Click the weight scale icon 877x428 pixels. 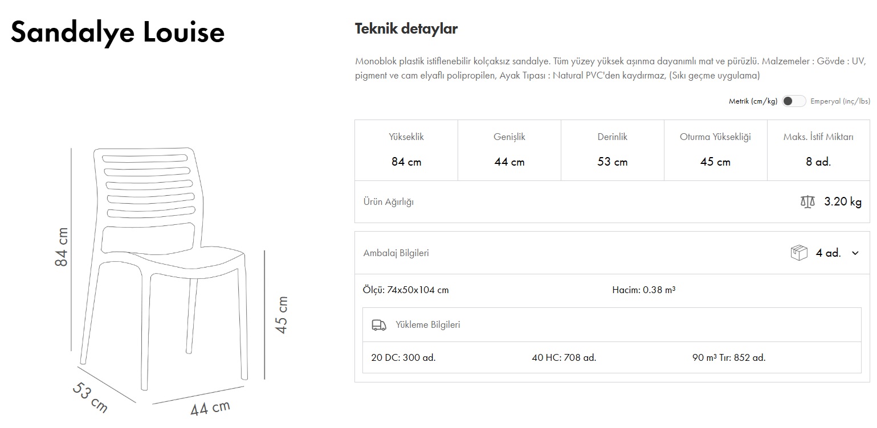807,202
